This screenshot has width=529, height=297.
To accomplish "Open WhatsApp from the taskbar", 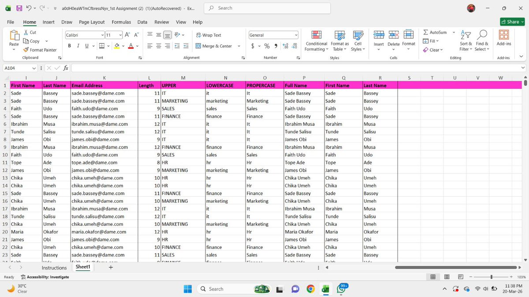I will coord(341,289).
